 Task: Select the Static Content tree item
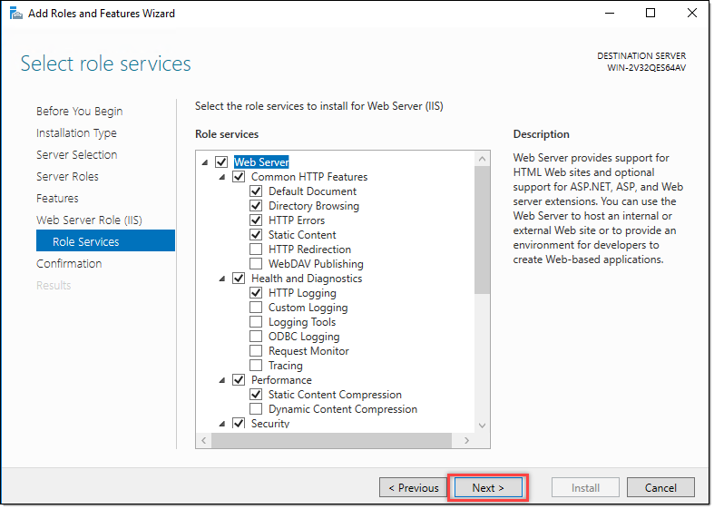point(302,235)
